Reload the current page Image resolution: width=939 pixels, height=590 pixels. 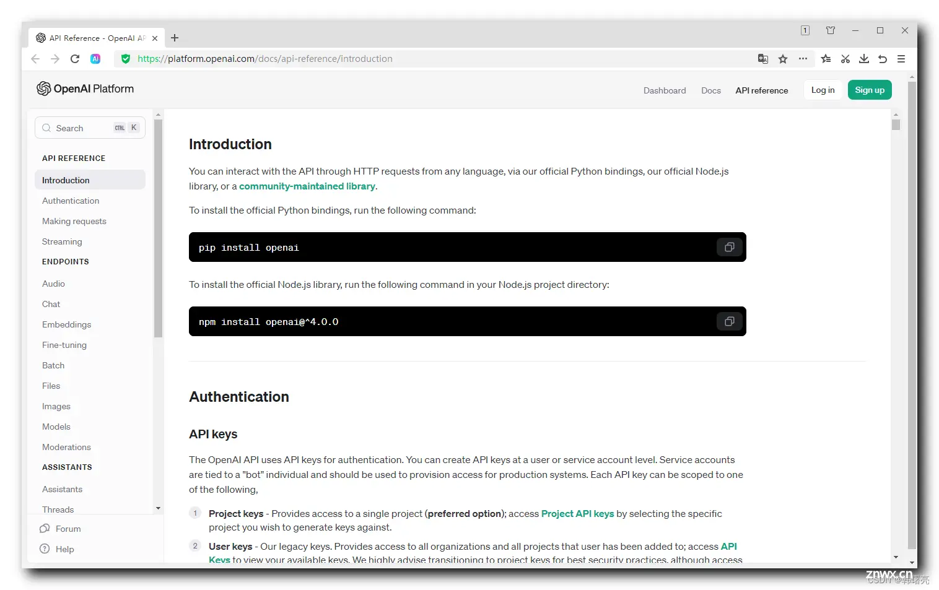click(75, 59)
